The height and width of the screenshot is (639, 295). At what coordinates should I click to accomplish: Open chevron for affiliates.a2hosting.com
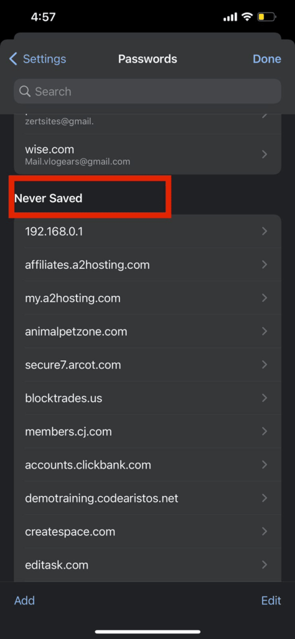[x=265, y=265]
